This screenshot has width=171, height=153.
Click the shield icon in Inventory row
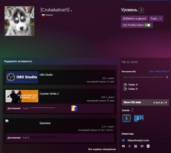pyautogui.click(x=148, y=146)
